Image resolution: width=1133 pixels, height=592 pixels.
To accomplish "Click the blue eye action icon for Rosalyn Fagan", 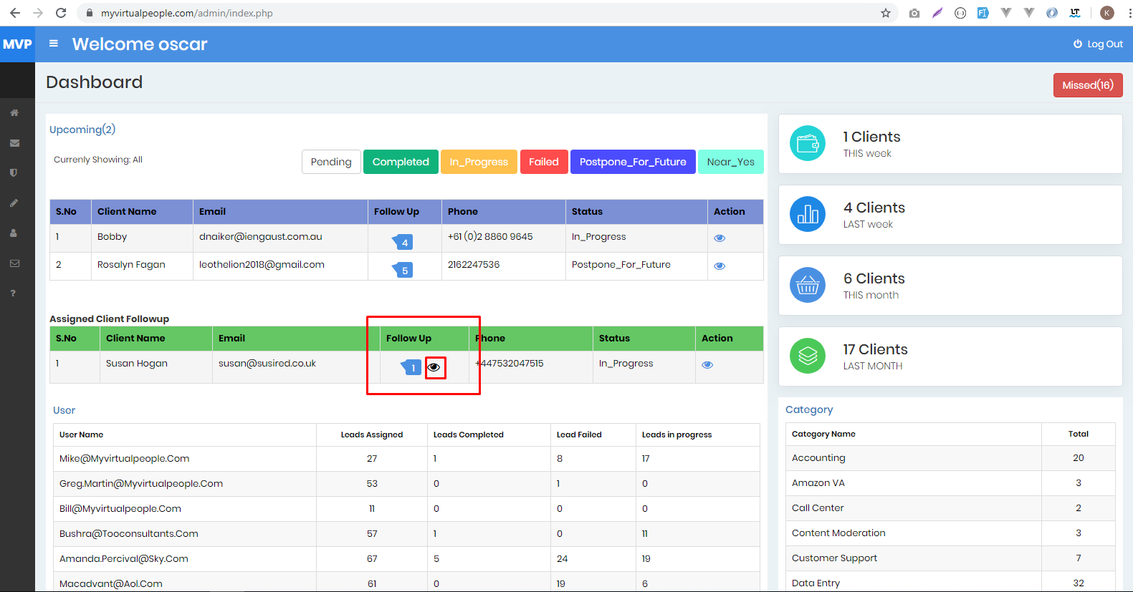I will tap(720, 266).
